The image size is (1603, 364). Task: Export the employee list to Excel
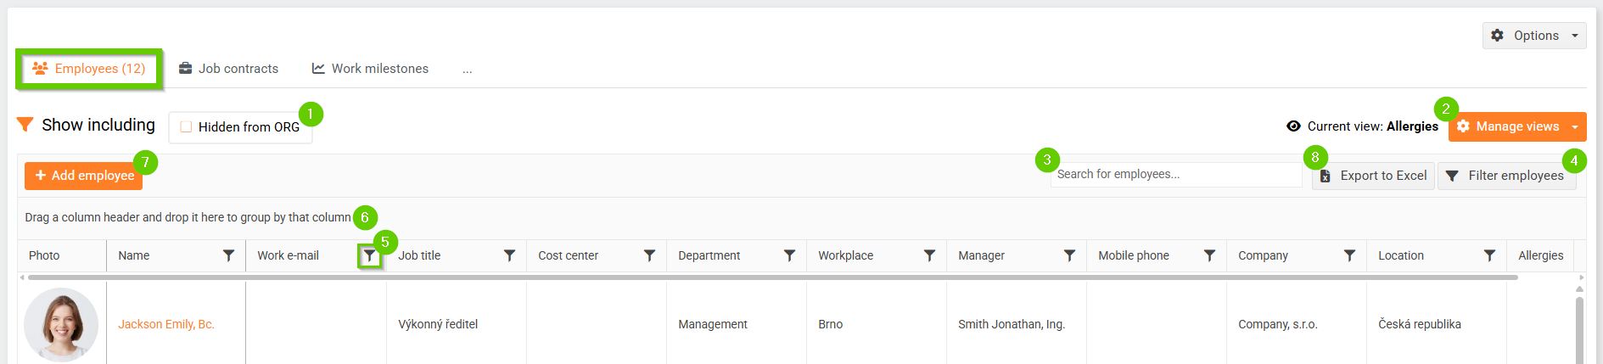click(1373, 176)
